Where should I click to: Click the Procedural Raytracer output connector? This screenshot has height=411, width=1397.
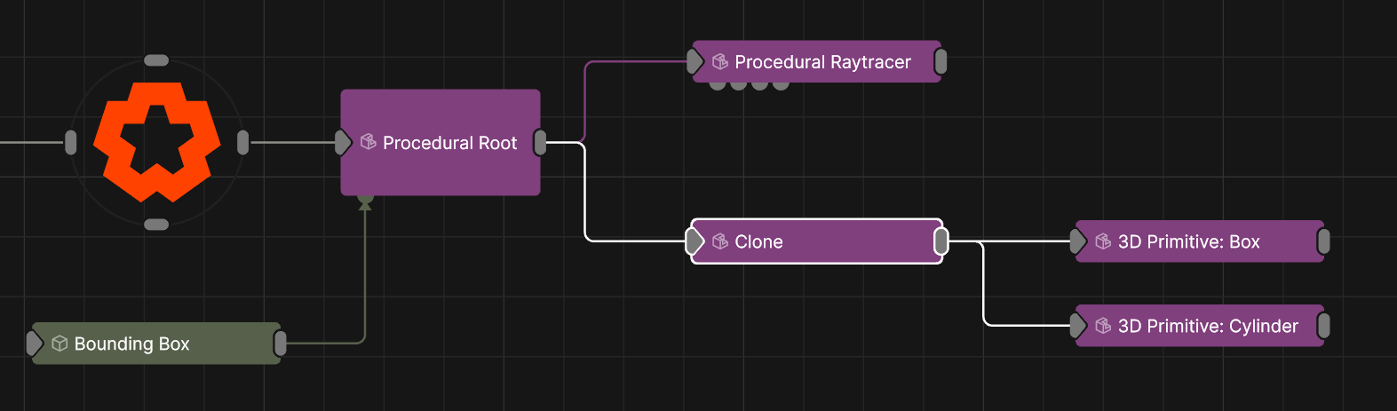point(941,62)
